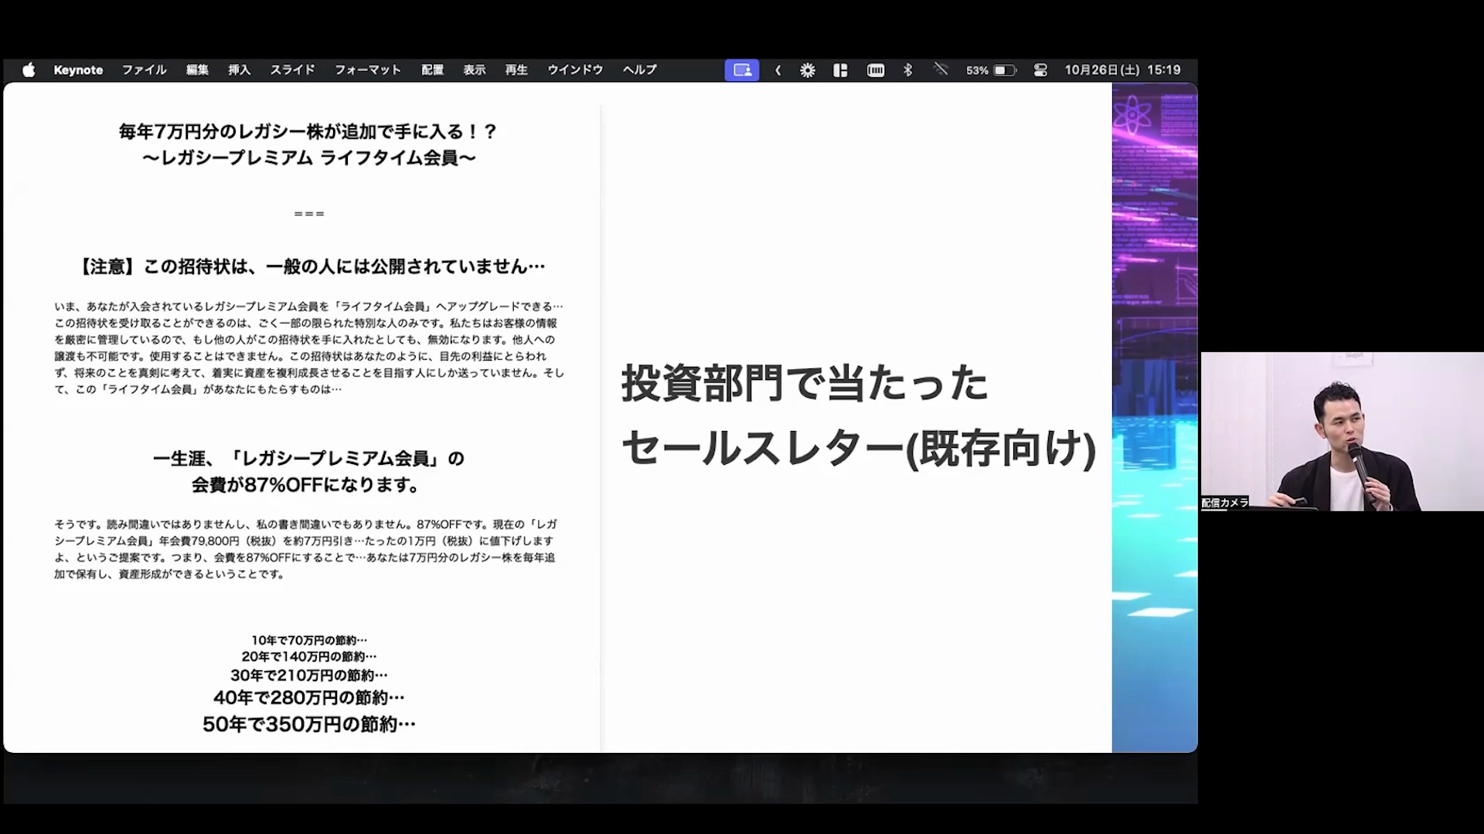The width and height of the screenshot is (1484, 834).
Task: Click the subtitle 〜レガシープレミアム ライフタイム会員〜
Action: (308, 158)
